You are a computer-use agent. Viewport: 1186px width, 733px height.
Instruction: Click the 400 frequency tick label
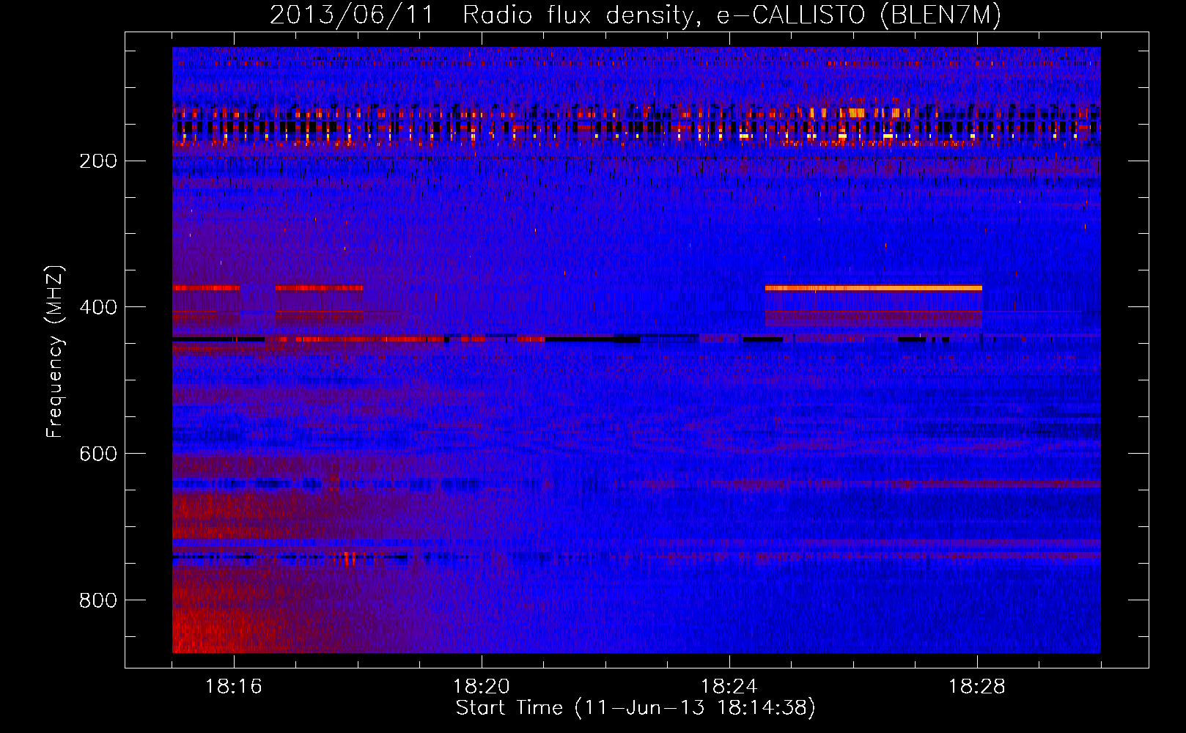pyautogui.click(x=98, y=307)
